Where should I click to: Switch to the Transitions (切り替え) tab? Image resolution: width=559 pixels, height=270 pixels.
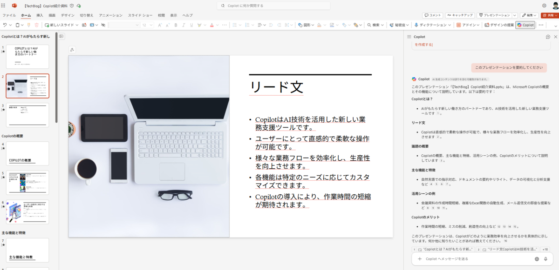(86, 15)
